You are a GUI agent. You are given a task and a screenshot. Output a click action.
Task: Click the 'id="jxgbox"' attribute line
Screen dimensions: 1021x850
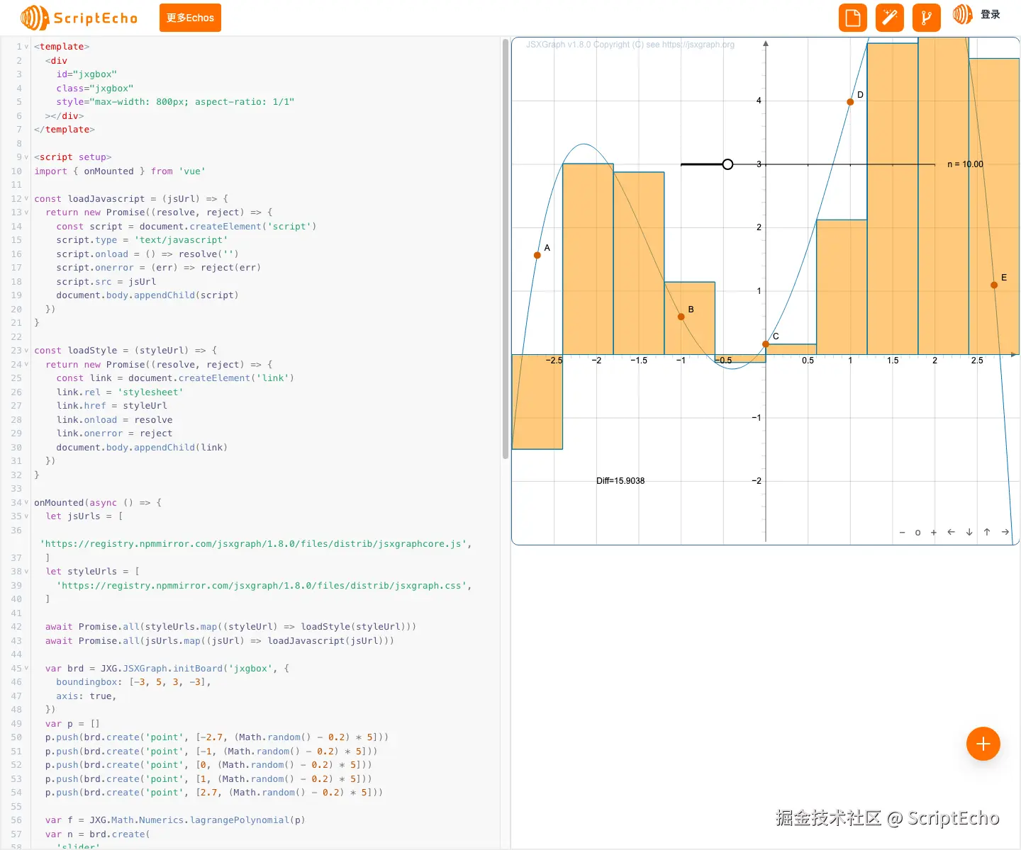pyautogui.click(x=87, y=74)
